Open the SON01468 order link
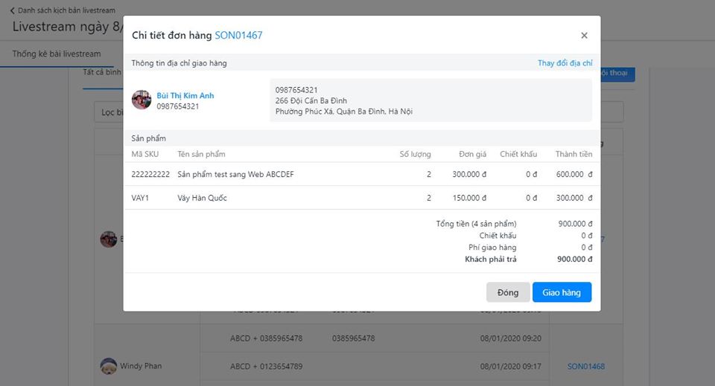 [585, 366]
